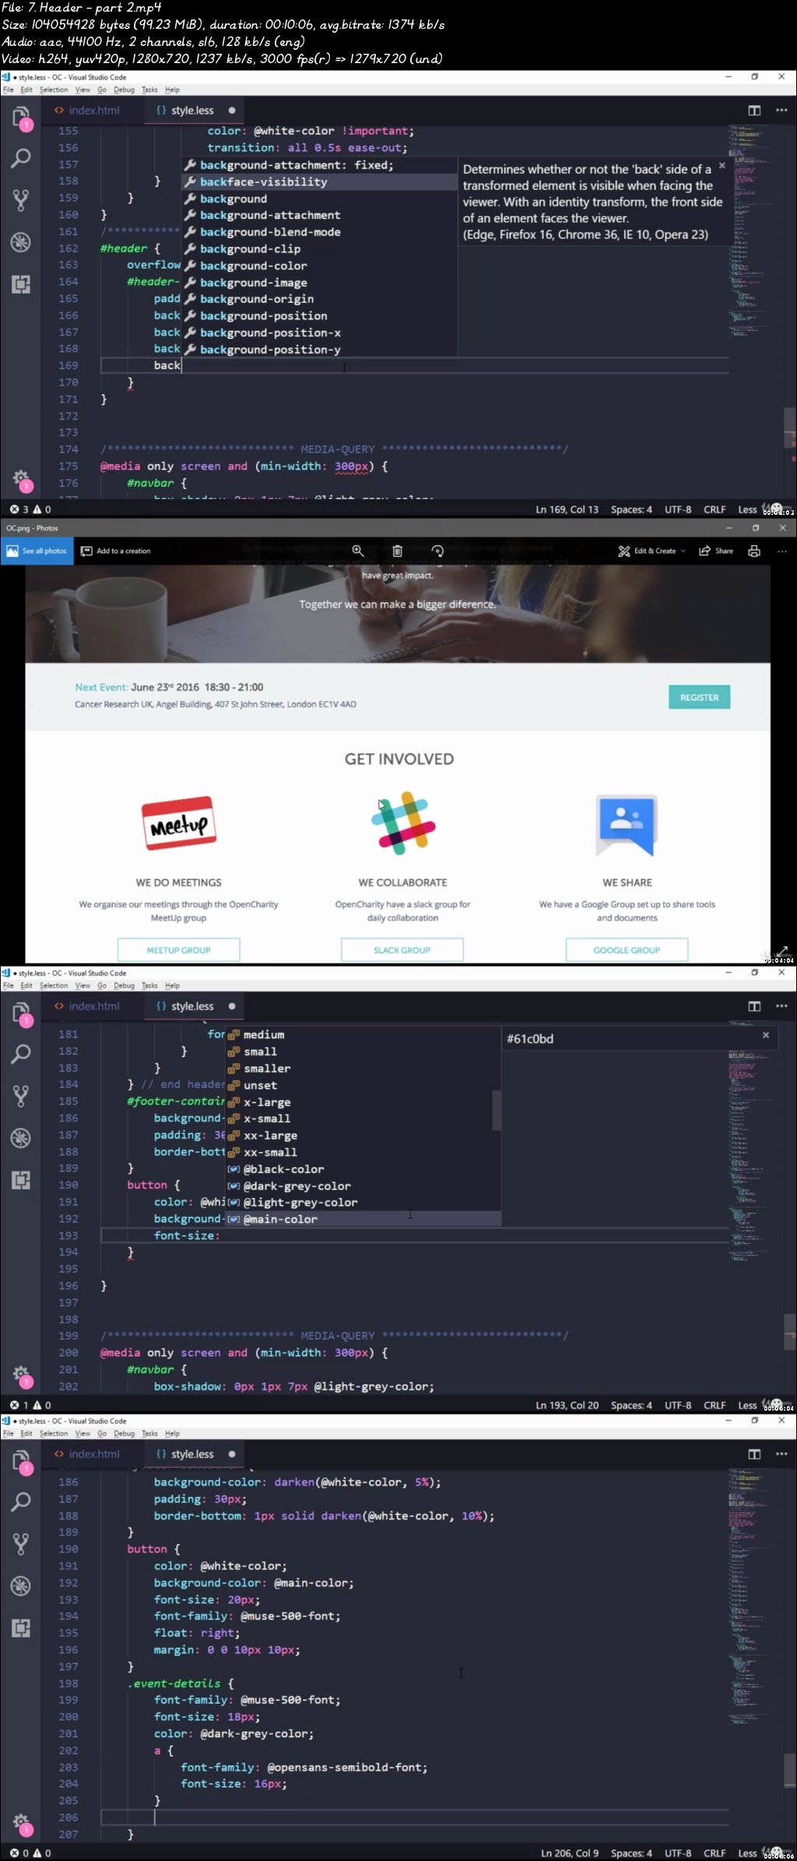Choose background-origin suggestion

coord(319,299)
